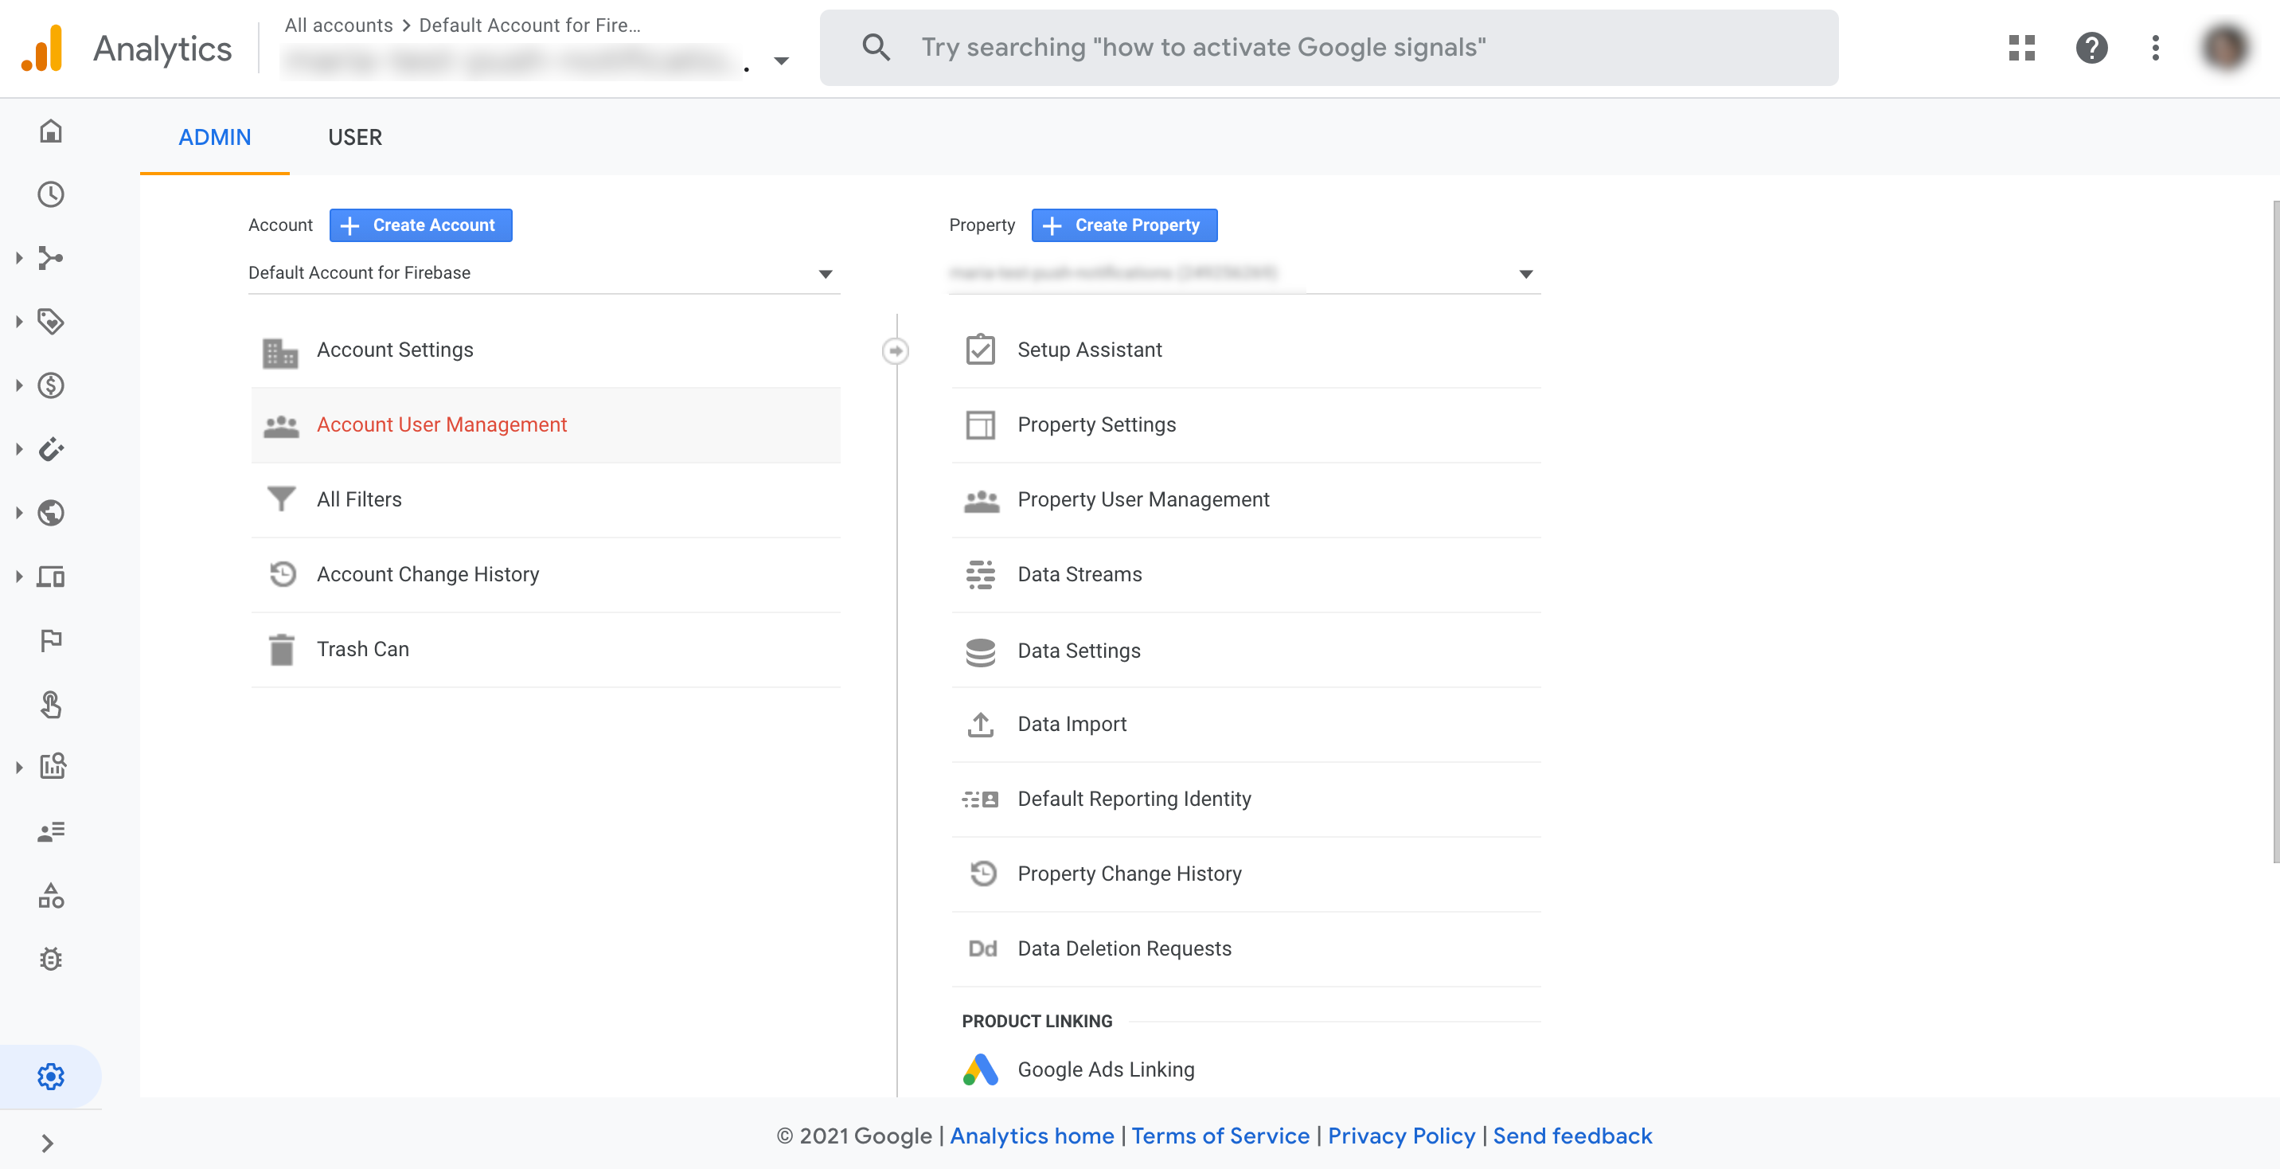Screen dimensions: 2280x1169
Task: Open the Privacy Policy link
Action: point(1401,1136)
